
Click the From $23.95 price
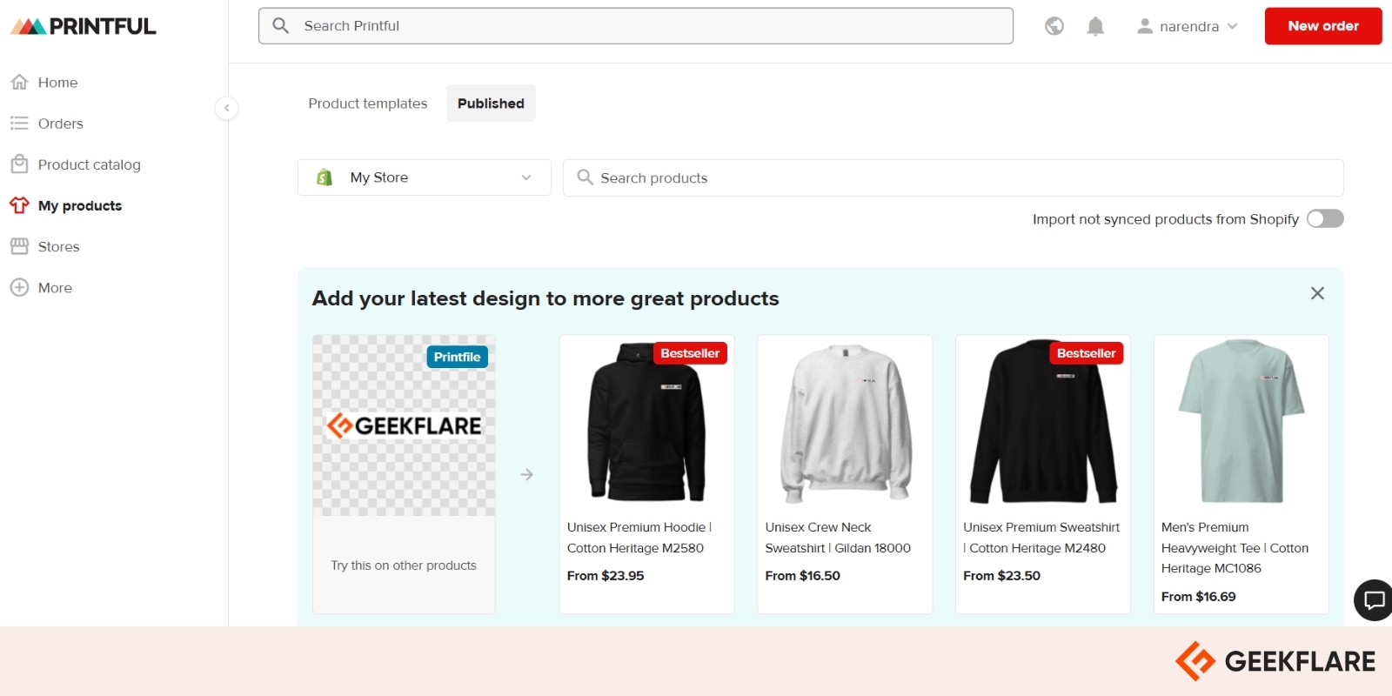tap(606, 576)
